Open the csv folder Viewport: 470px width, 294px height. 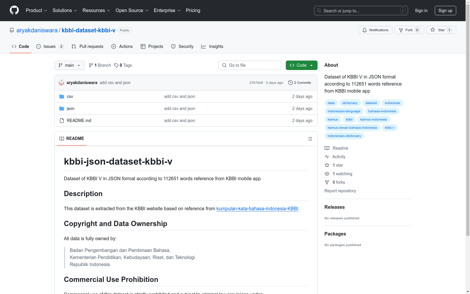coord(70,96)
